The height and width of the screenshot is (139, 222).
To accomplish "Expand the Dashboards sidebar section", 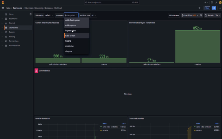I will click(2, 28).
